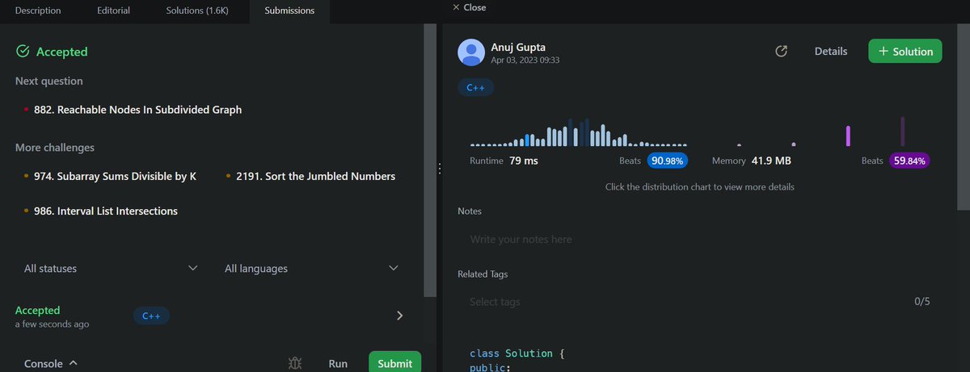Open the All languages dropdown

311,268
